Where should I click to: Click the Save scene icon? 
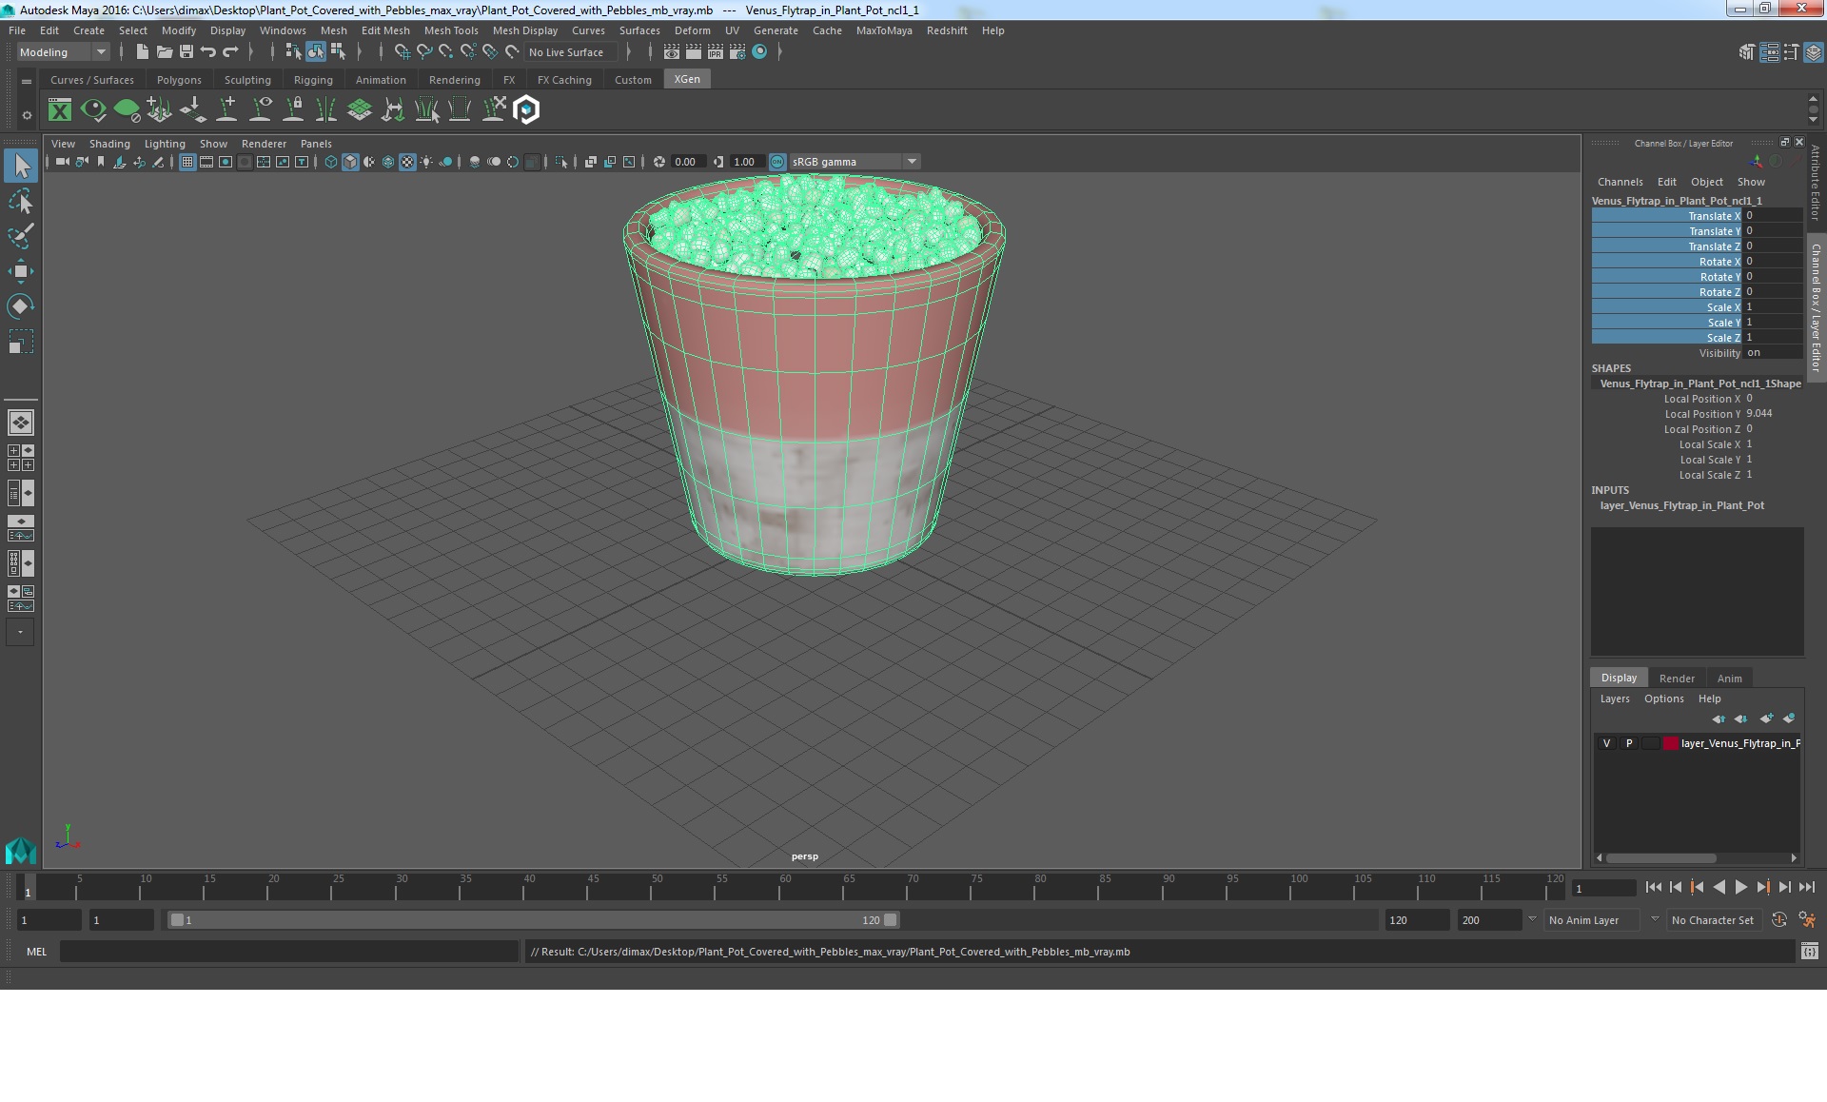187,52
